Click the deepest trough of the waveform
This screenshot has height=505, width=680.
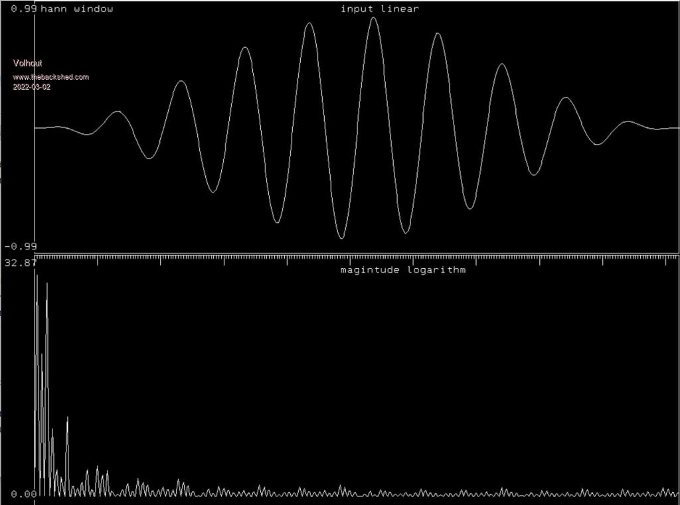(341, 237)
